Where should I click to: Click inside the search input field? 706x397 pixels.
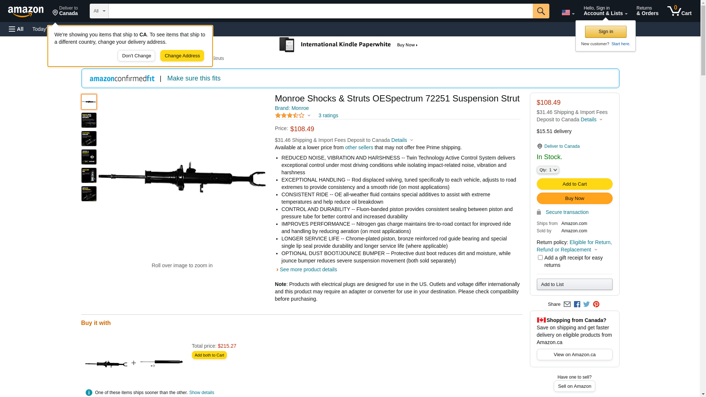[320, 11]
